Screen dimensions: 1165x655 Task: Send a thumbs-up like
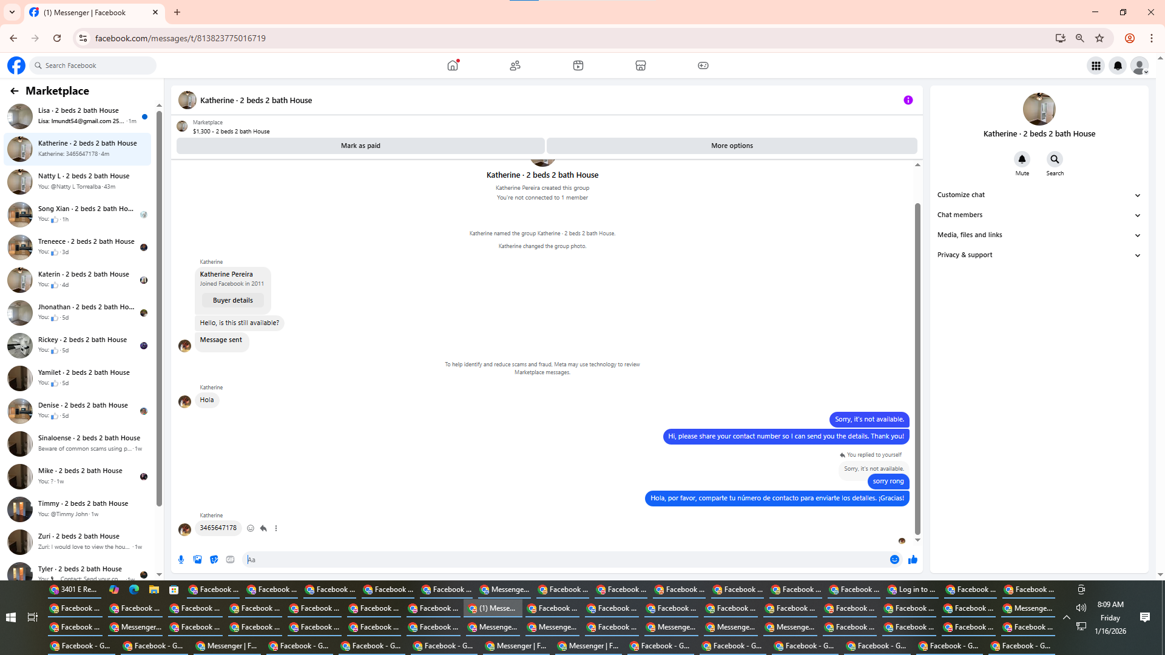[x=912, y=560]
